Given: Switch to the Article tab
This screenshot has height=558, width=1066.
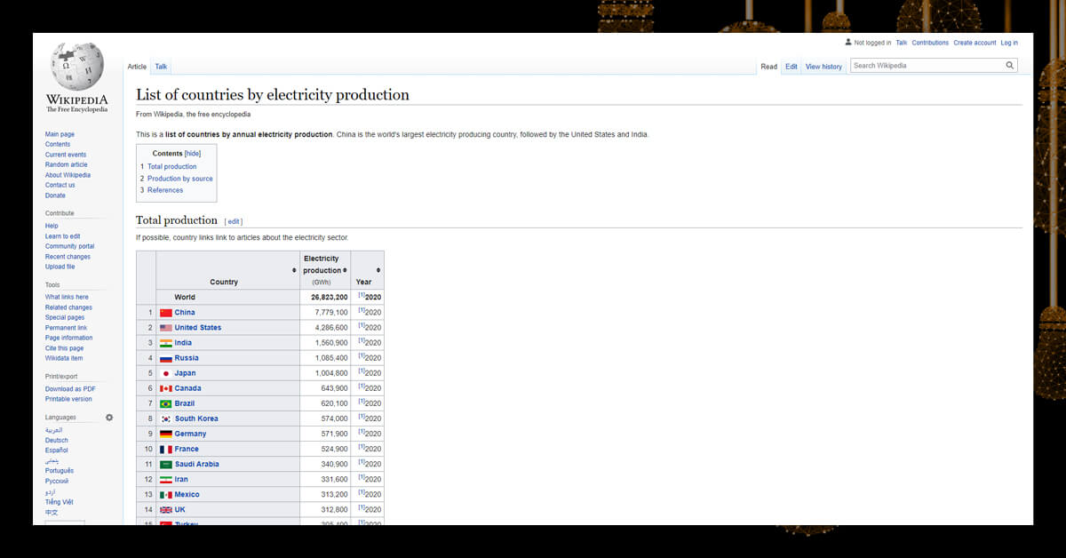Looking at the screenshot, I should click(137, 67).
